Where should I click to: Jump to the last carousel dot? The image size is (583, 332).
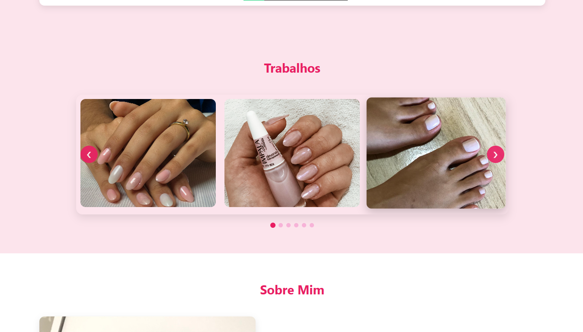(x=312, y=225)
